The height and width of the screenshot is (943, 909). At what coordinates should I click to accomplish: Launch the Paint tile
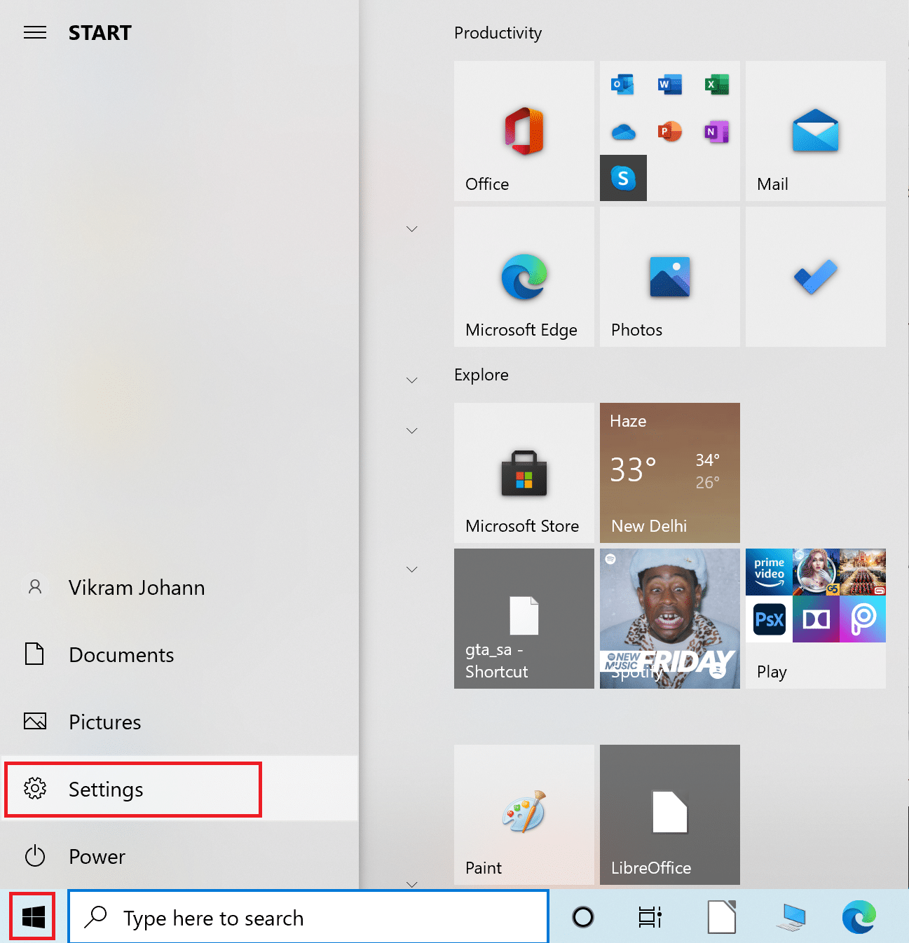(x=524, y=815)
